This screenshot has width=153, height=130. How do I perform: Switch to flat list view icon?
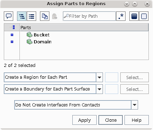point(31,16)
